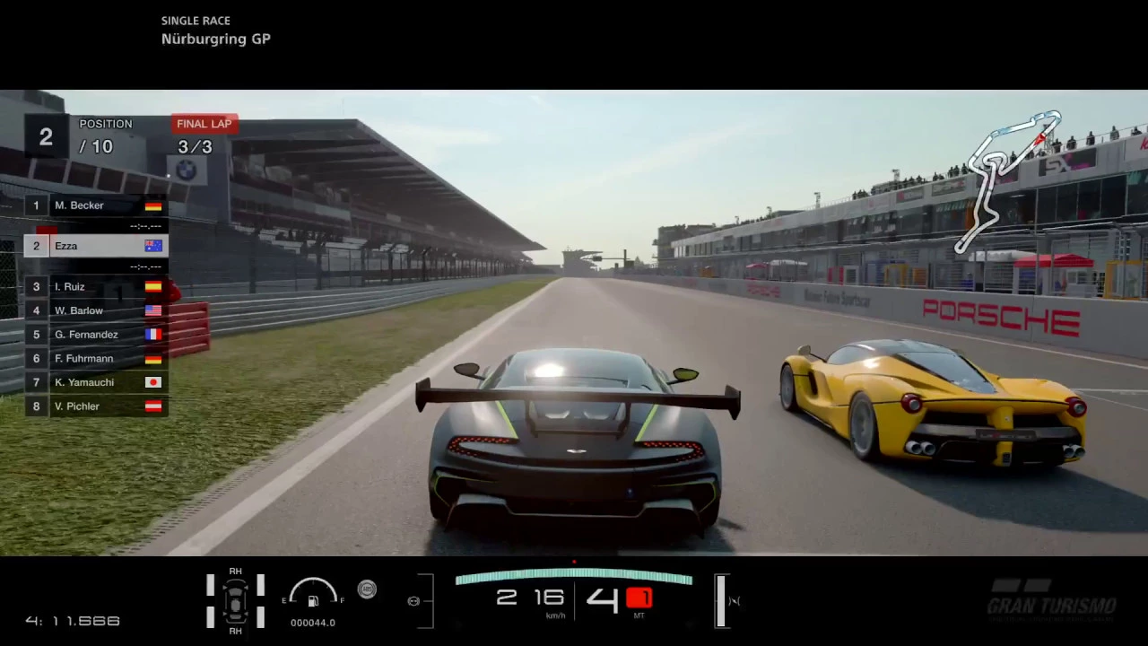Click the large position number 2 box
1148x646 pixels.
click(46, 136)
